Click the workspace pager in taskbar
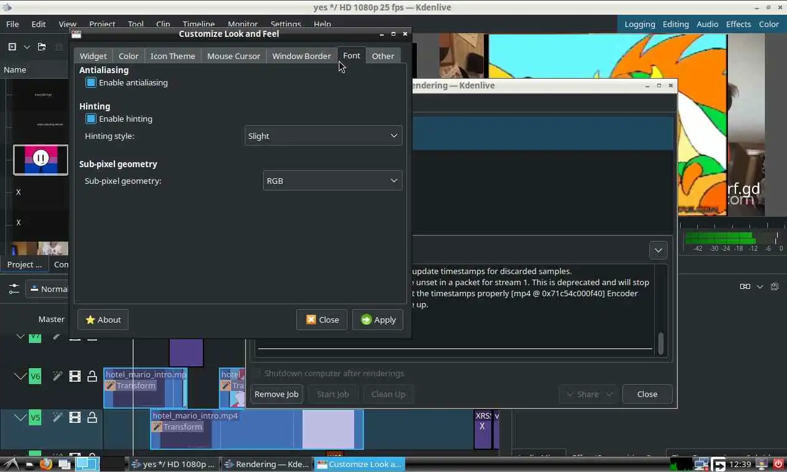Image resolution: width=787 pixels, height=472 pixels. coord(87,464)
